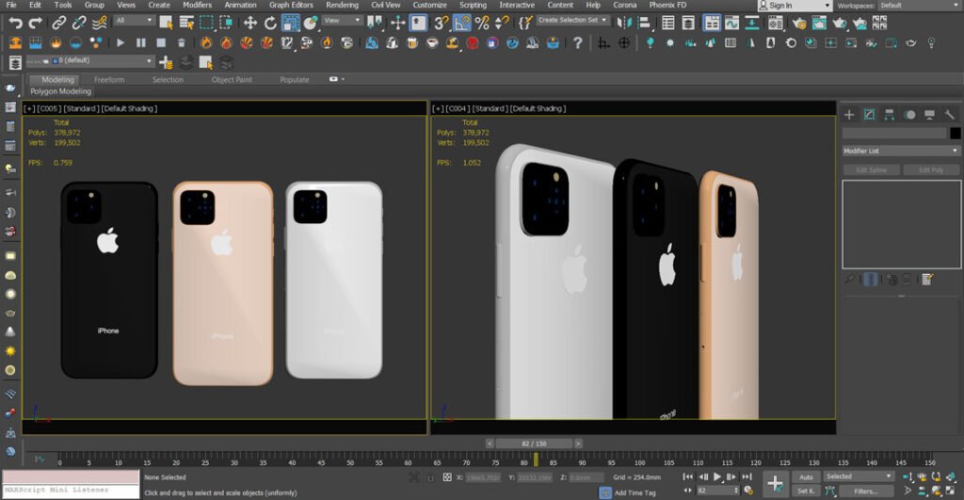This screenshot has height=500, width=964.
Task: Open the Sign In dropdown
Action: [x=795, y=6]
